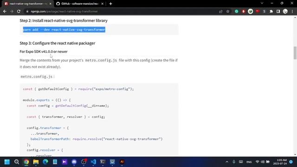
Task: Open Discord from the taskbar
Action: tap(74, 162)
